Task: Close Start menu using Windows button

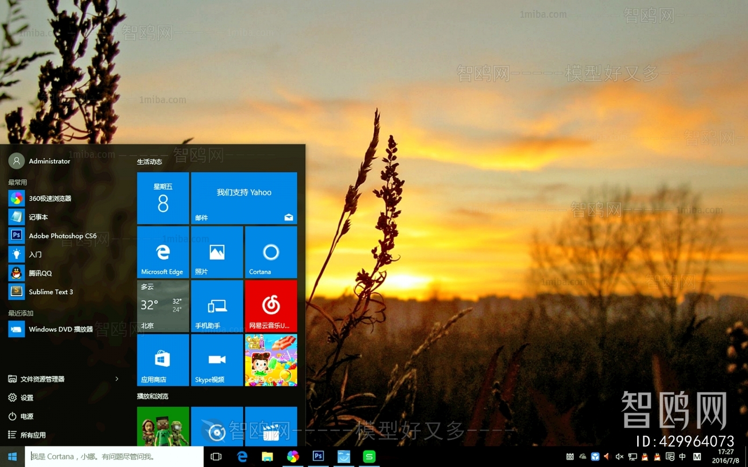Action: (12, 456)
